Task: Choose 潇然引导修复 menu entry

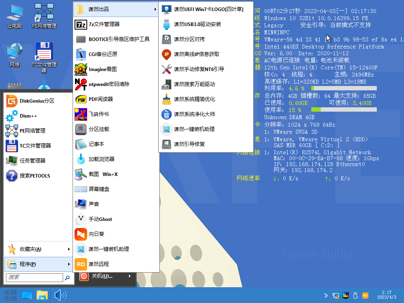Action: click(x=189, y=144)
